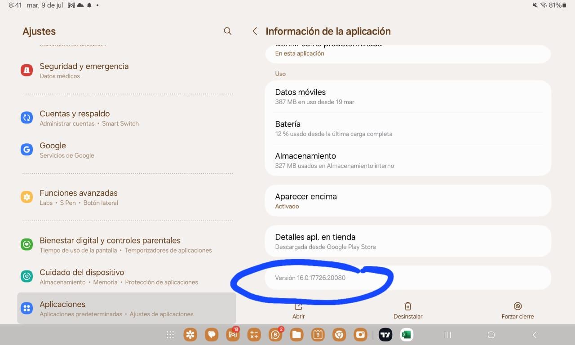Tap 'Protección de aplicaciones' subtitle
The width and height of the screenshot is (575, 345).
click(x=161, y=283)
